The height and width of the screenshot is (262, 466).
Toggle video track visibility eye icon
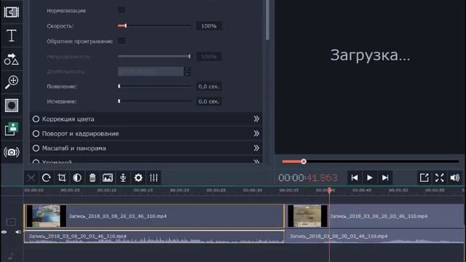click(x=4, y=232)
